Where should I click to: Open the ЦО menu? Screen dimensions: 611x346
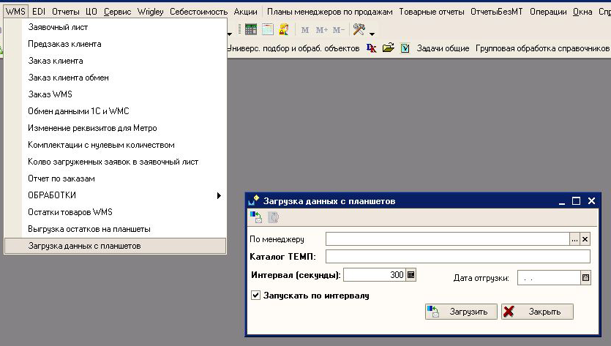tap(91, 12)
